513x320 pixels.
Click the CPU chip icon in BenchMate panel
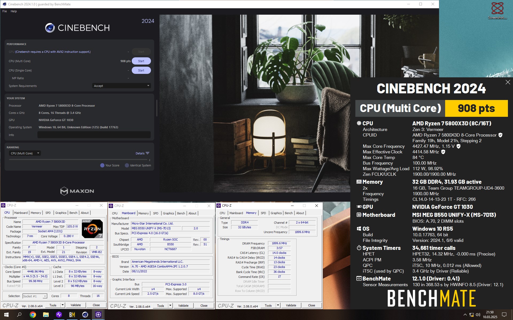point(359,123)
